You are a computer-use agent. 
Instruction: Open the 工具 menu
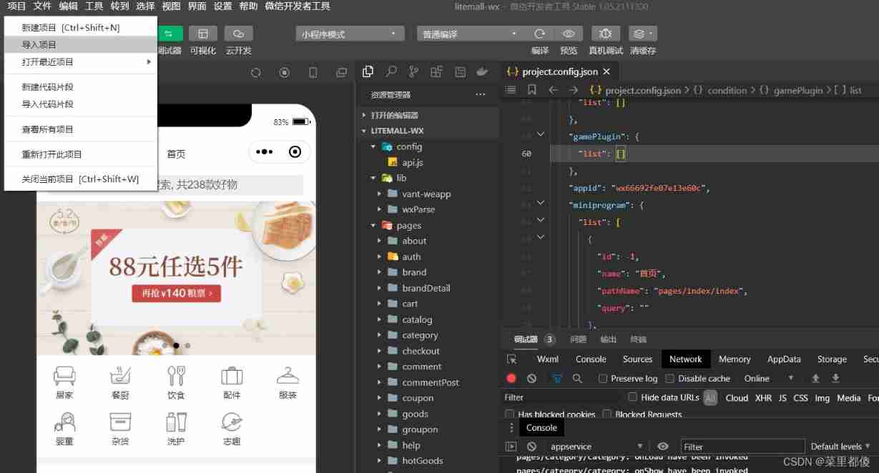pyautogui.click(x=94, y=6)
